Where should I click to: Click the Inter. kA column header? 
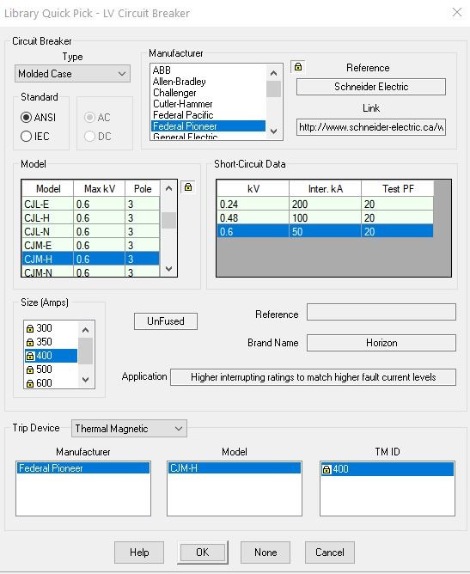point(326,189)
